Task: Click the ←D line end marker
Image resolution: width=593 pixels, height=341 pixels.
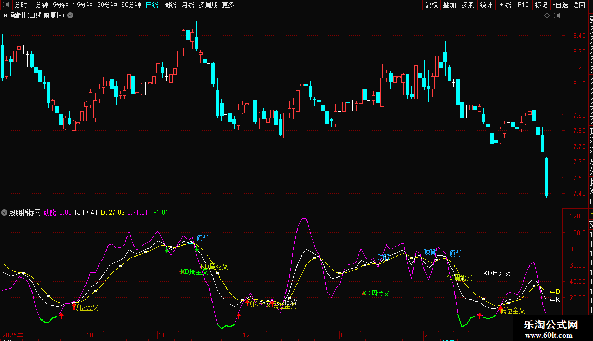Action: point(555,292)
